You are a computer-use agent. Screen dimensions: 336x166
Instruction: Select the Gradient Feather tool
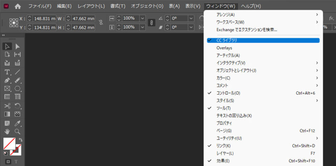18,114
